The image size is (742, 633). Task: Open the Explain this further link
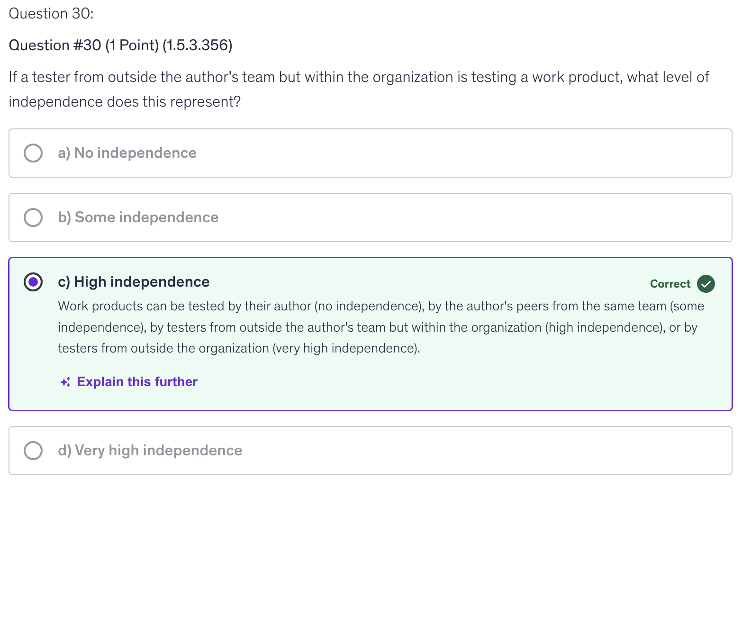click(x=137, y=382)
